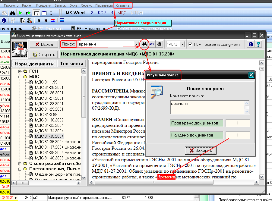
Task: Click the МДС 81-1.99 document icon in tree
Action: [31, 82]
